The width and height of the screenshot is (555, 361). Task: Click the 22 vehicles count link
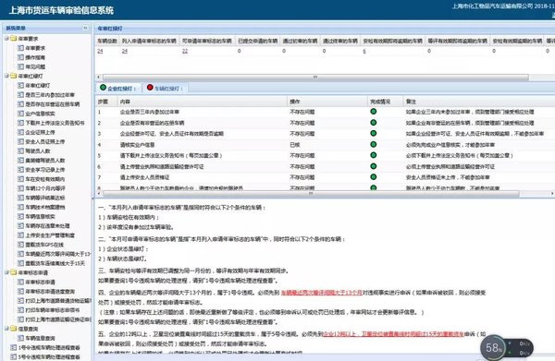(185, 51)
